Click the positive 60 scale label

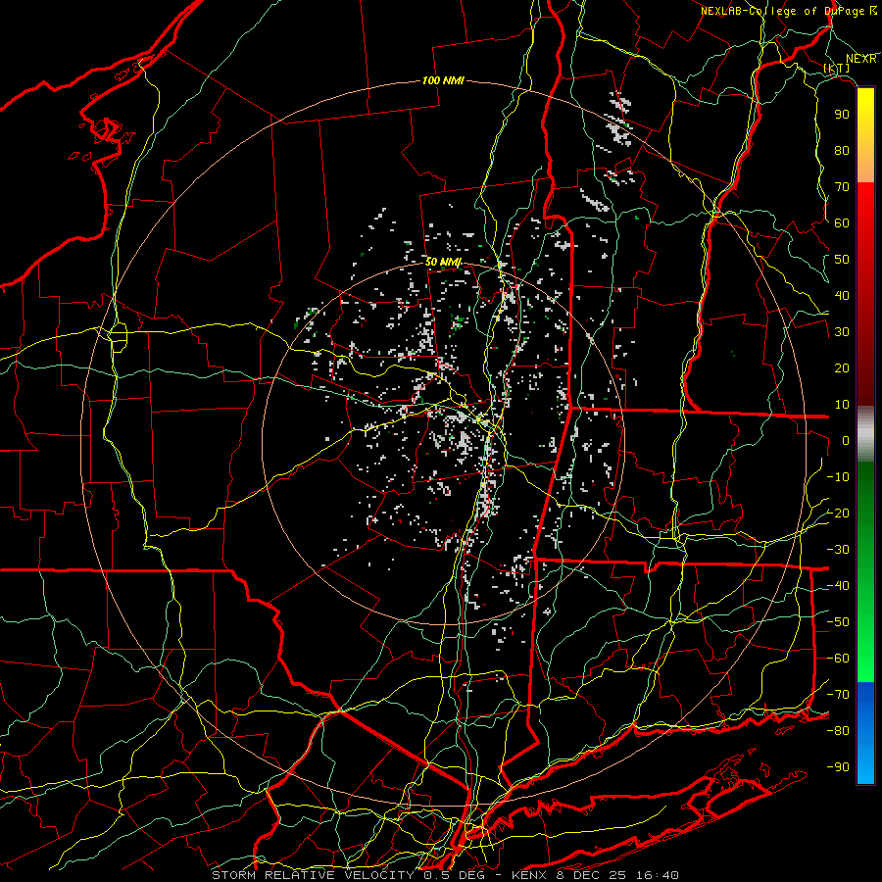point(842,222)
